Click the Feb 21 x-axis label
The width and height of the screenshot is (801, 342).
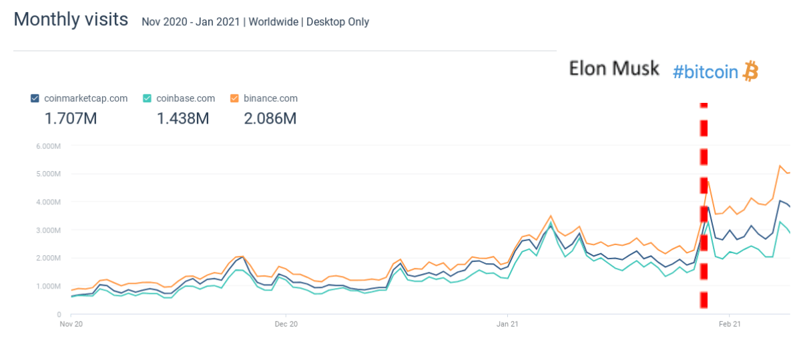(x=730, y=323)
